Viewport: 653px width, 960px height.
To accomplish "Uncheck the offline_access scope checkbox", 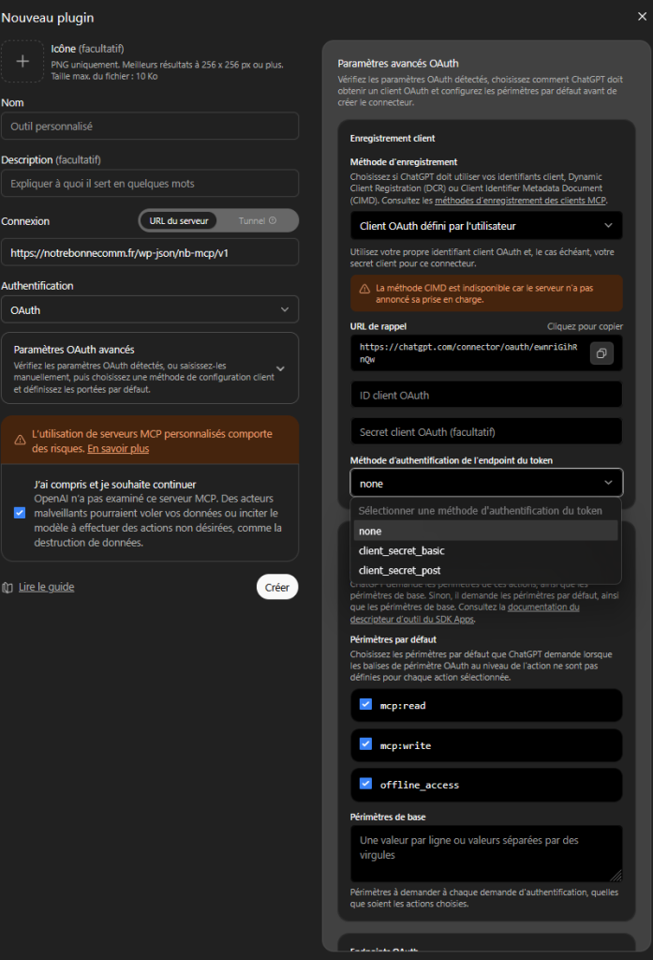I will click(x=365, y=783).
